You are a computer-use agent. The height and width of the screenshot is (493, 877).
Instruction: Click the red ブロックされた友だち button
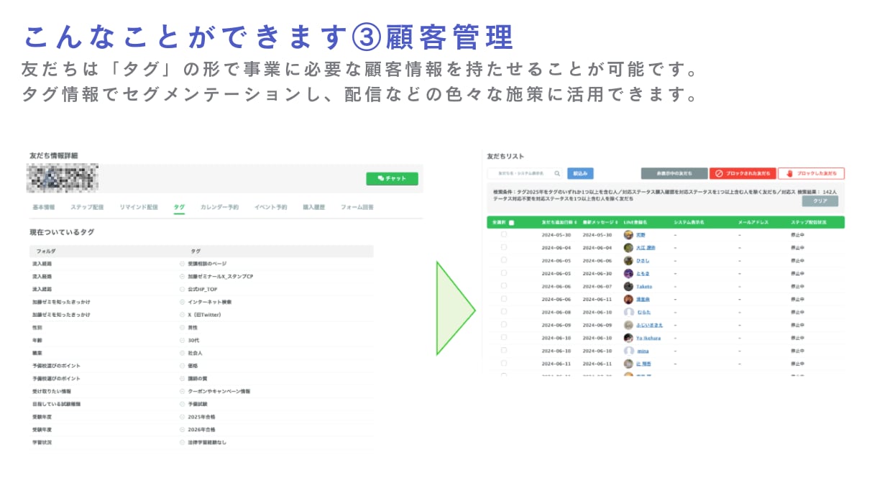click(x=743, y=173)
